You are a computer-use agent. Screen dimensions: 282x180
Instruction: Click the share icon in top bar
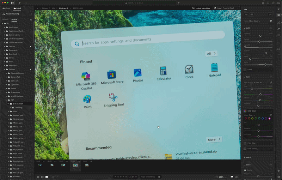pos(268,3)
